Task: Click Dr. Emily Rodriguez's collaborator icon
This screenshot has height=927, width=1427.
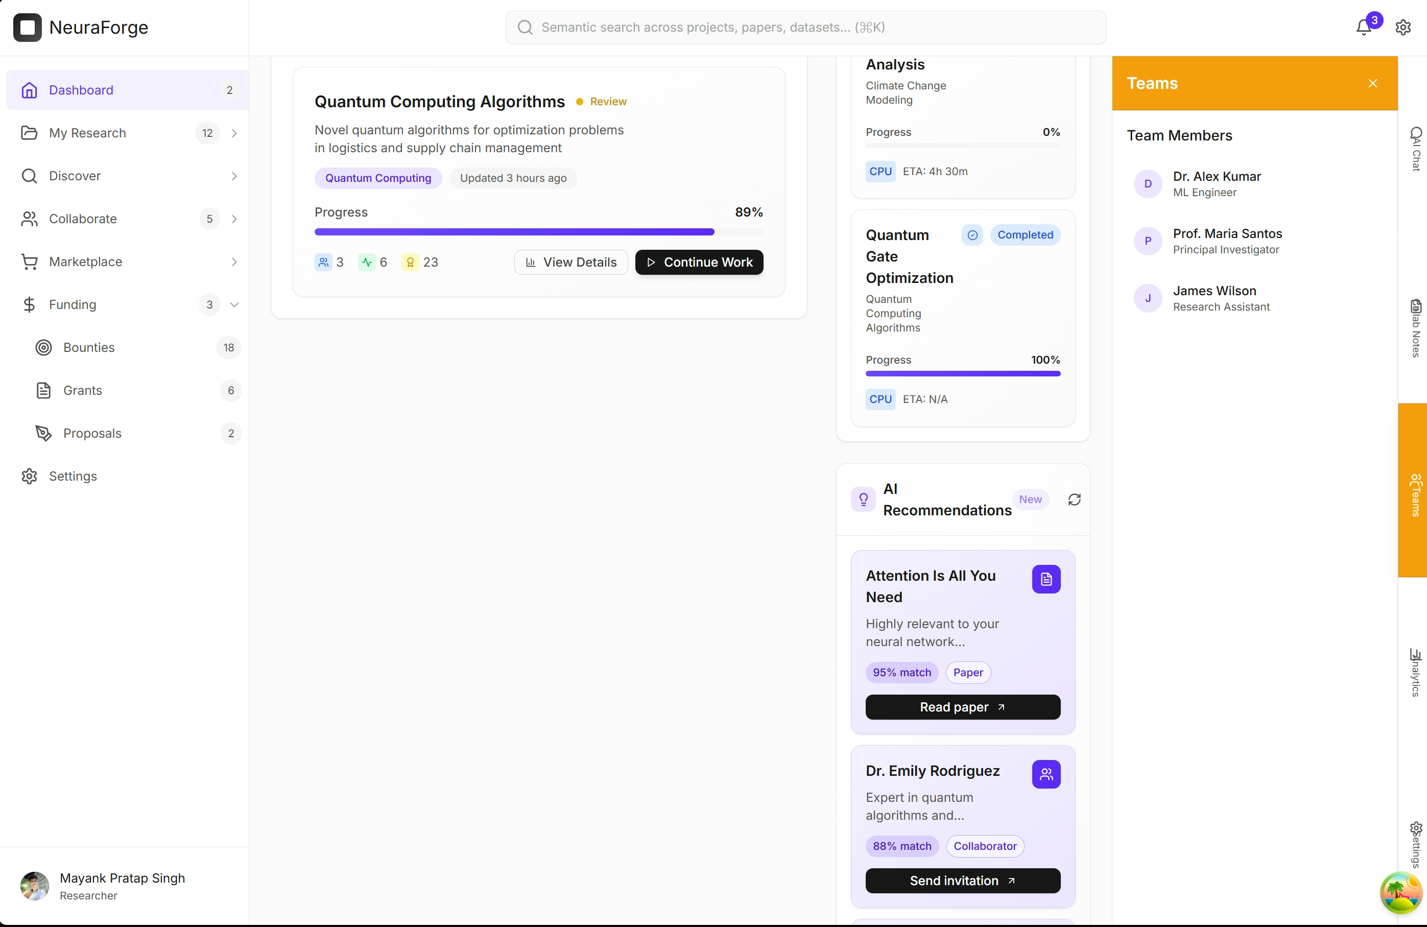Action: pos(1045,774)
